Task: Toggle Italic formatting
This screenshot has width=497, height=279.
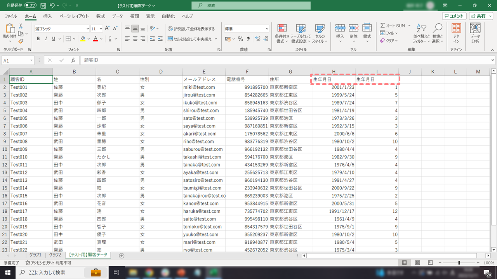Action: point(46,39)
